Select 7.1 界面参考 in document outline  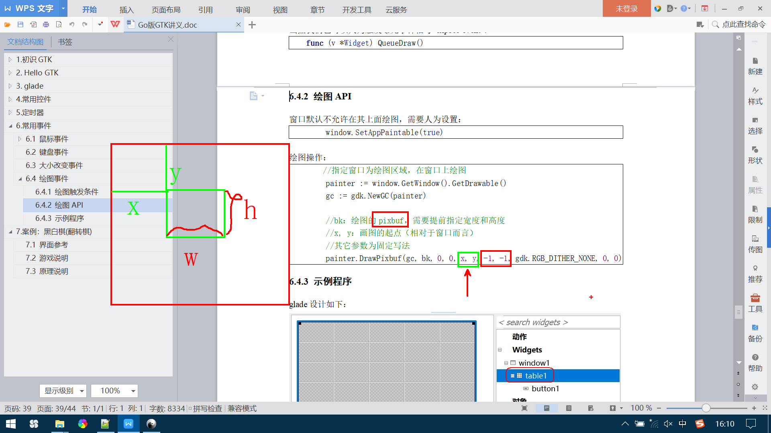(x=47, y=245)
